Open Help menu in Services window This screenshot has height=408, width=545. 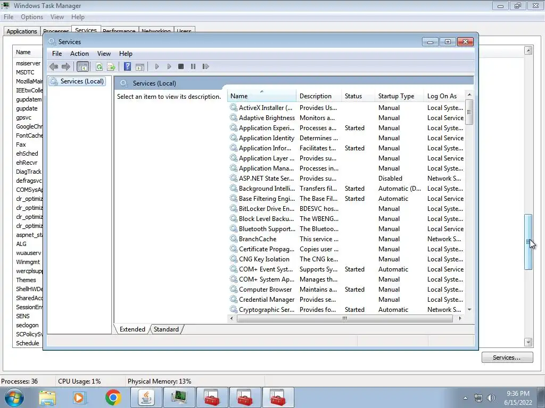126,54
